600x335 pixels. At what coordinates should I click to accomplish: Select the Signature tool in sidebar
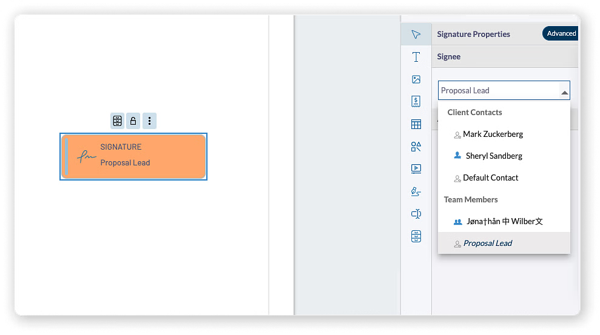point(416,191)
